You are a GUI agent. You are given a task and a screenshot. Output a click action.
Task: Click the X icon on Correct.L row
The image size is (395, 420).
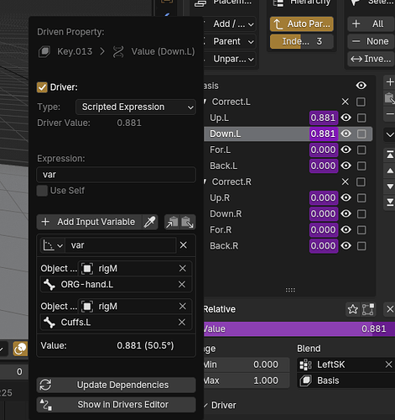pos(346,102)
